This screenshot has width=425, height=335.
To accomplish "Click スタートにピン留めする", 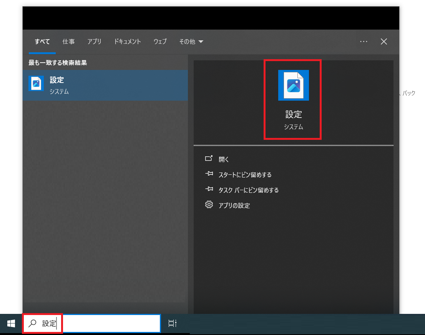I will (245, 175).
